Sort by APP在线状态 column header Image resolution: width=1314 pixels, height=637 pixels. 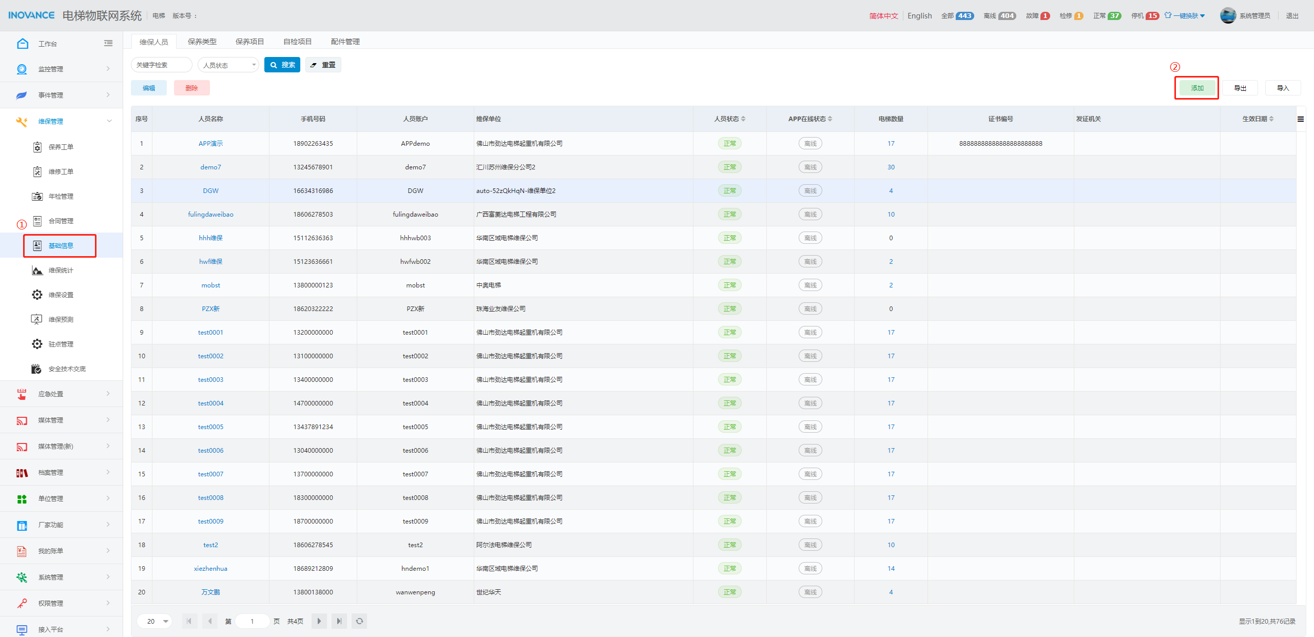(809, 119)
